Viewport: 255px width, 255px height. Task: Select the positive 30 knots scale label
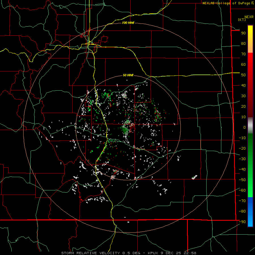point(243,96)
